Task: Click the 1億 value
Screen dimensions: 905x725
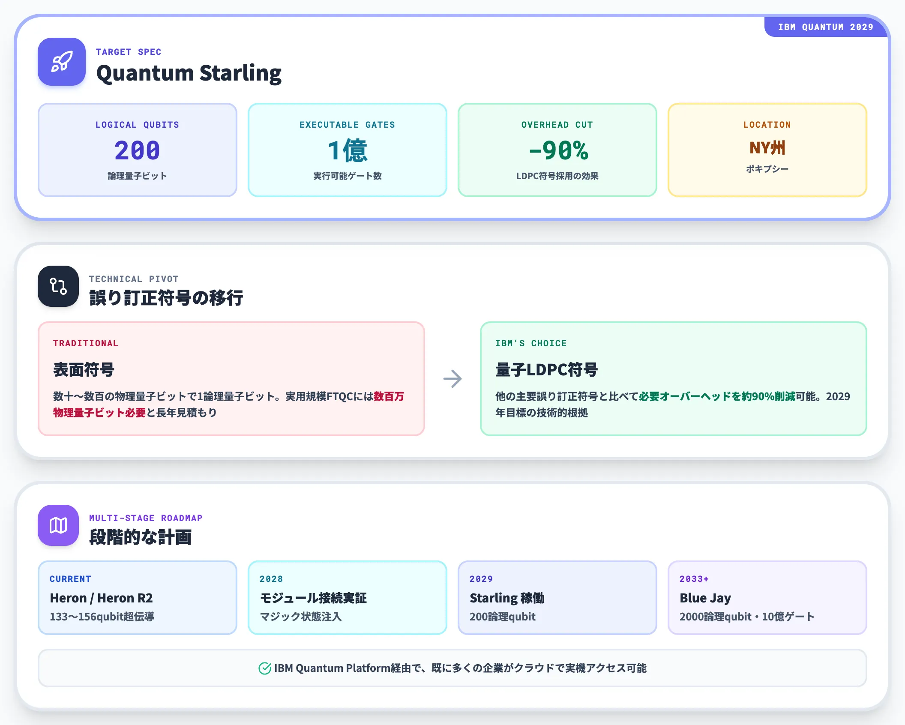Action: (348, 150)
